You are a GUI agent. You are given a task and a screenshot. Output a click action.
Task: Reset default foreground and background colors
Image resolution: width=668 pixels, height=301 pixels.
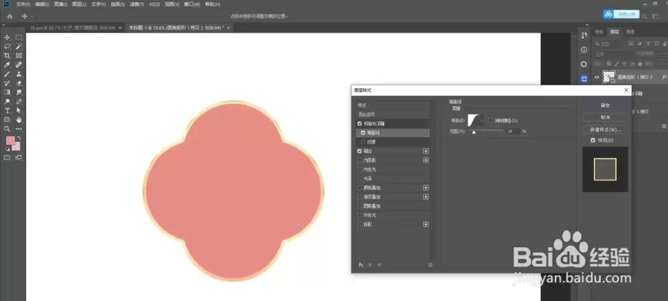coord(7,150)
